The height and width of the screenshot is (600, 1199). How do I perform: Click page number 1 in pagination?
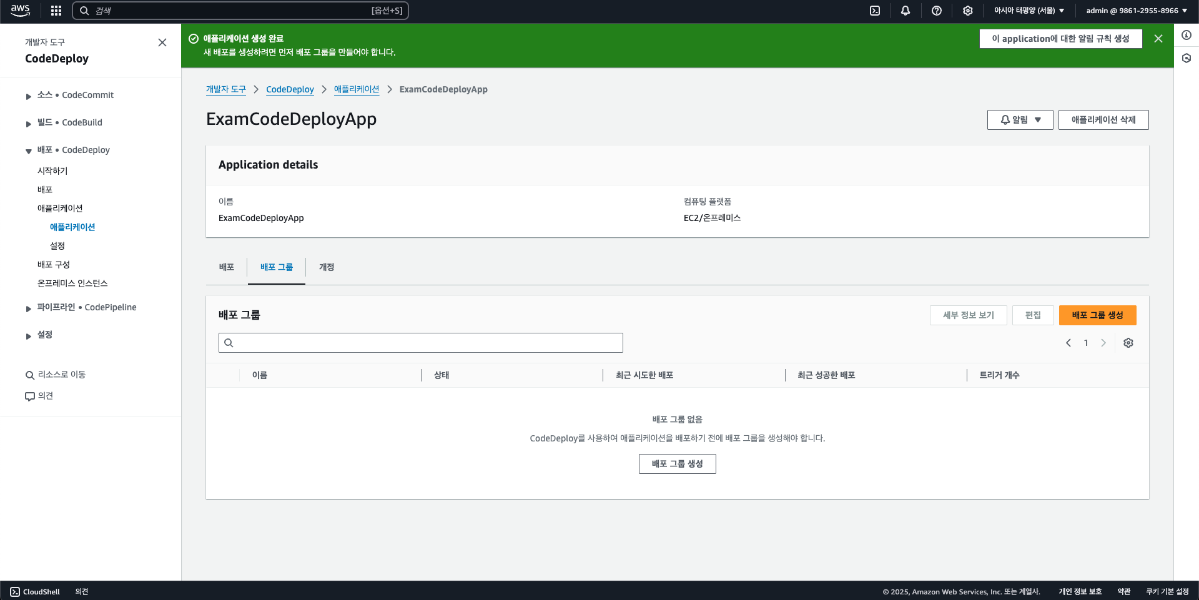(x=1086, y=343)
